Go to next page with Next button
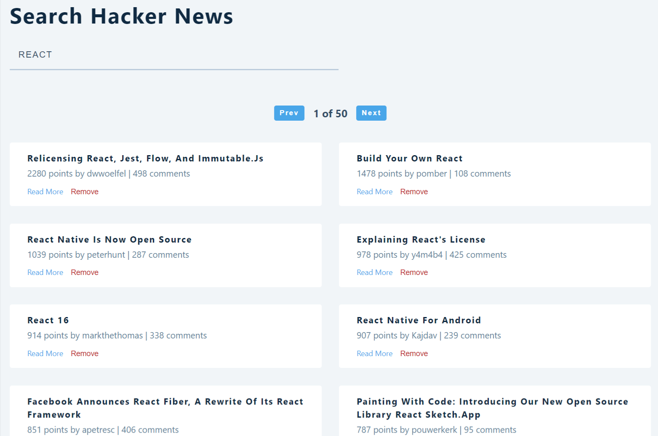 [x=371, y=113]
